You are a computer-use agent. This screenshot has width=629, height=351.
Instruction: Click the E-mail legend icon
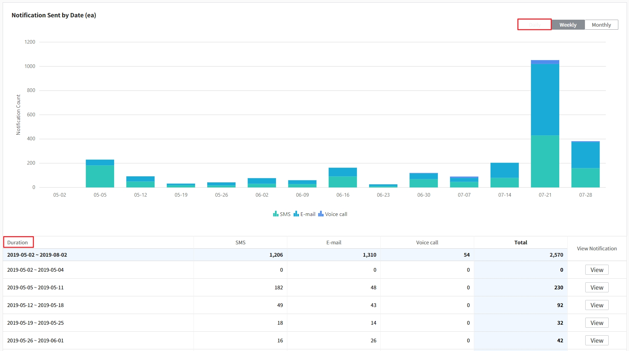296,214
